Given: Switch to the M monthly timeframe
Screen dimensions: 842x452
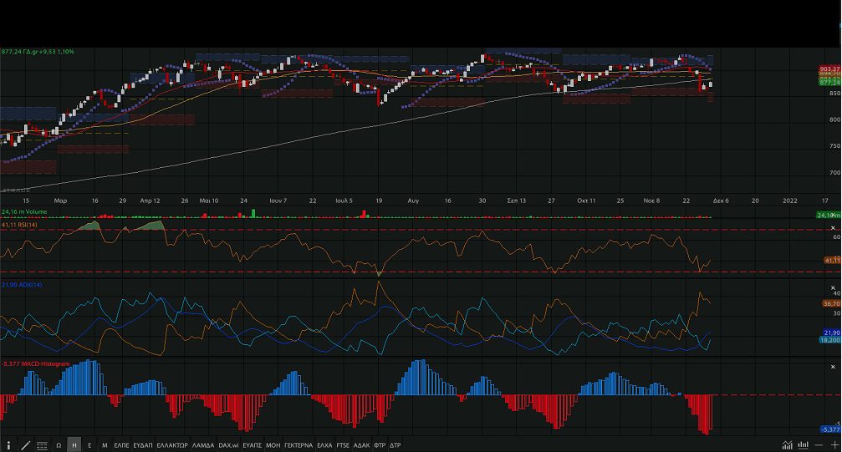Looking at the screenshot, I should [x=105, y=445].
